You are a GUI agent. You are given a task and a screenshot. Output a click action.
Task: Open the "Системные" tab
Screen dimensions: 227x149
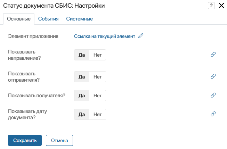coord(79,19)
